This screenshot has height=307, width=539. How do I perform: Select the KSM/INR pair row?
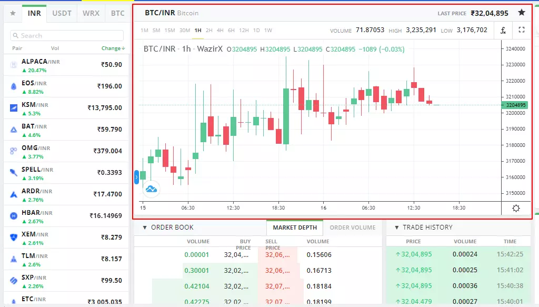pyautogui.click(x=66, y=108)
